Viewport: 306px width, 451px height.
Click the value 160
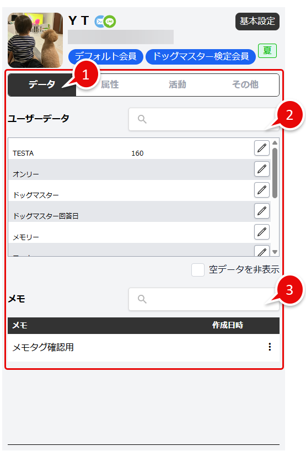(x=137, y=153)
